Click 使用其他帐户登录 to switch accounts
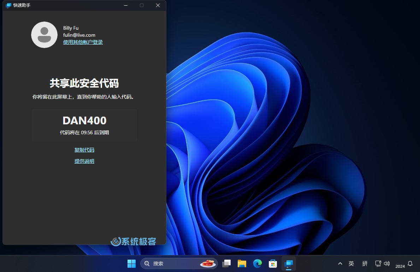 tap(83, 42)
